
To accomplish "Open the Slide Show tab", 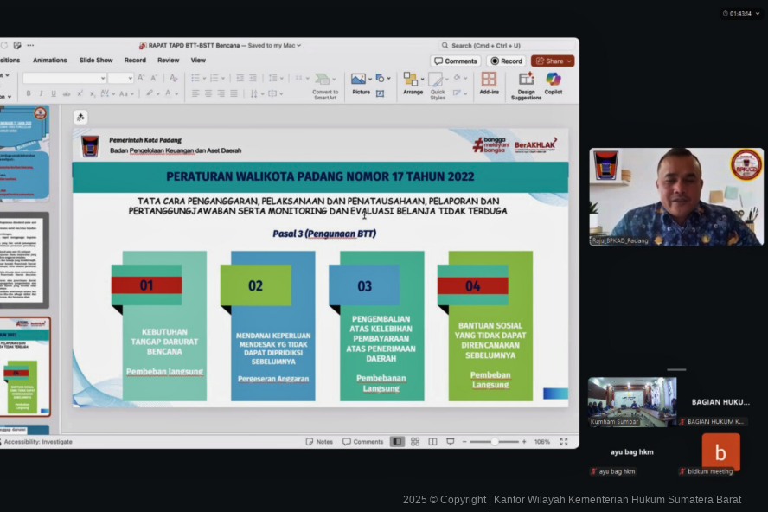I will click(x=96, y=61).
